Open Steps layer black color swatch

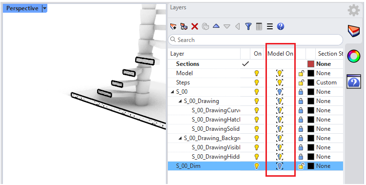(311, 82)
